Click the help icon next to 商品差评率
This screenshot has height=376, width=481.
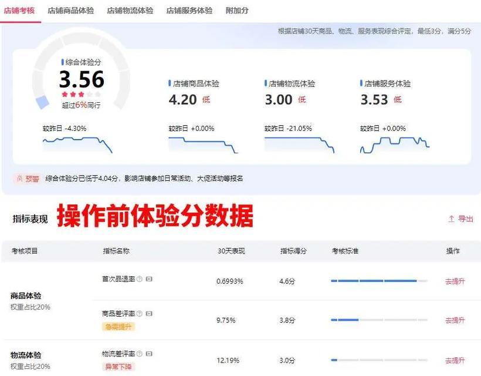coord(139,314)
